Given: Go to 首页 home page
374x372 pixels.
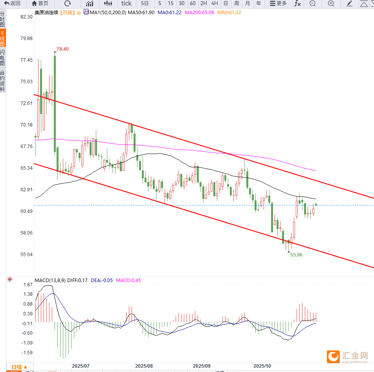Looking at the screenshot, I should tap(40, 3).
